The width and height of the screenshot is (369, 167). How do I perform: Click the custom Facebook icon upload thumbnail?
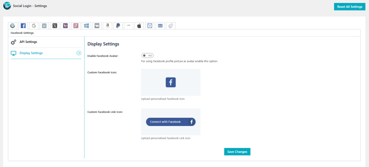pyautogui.click(x=171, y=82)
